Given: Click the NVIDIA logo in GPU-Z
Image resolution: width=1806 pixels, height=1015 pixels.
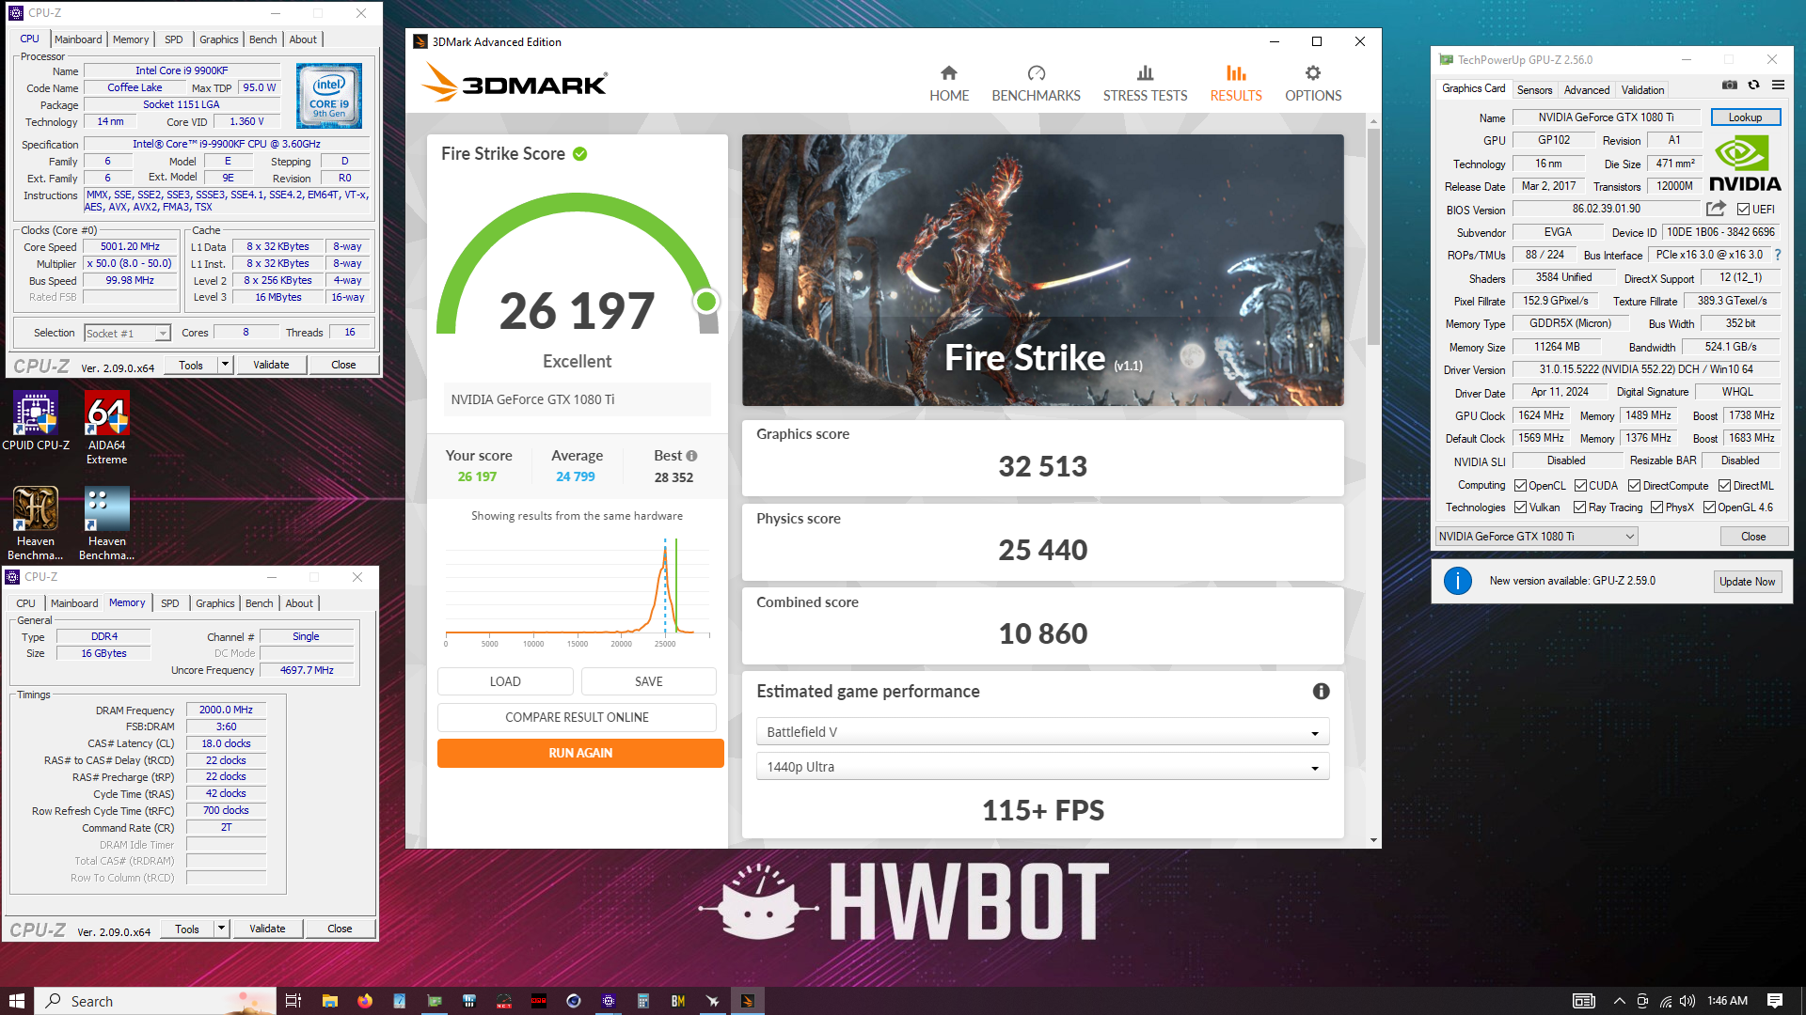Looking at the screenshot, I should point(1745,164).
